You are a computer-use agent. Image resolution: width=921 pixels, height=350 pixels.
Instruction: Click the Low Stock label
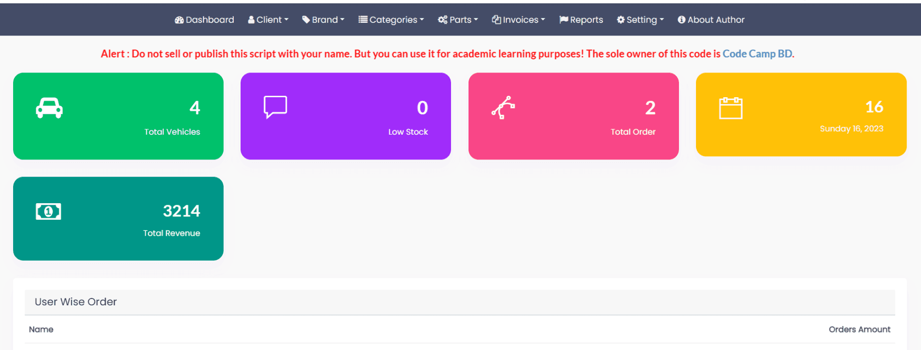tap(408, 132)
